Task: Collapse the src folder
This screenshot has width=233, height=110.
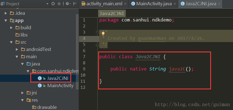Action: click(x=11, y=42)
